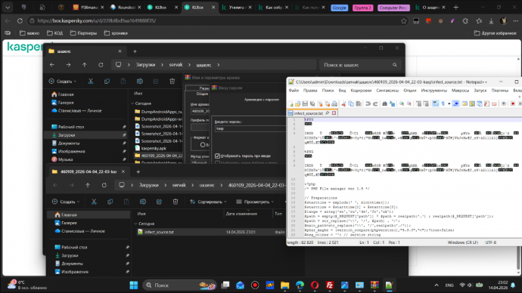Screen dimensions: 522x293
Task: Open the Синтаксисы menu in Notepad++
Action: point(387,91)
